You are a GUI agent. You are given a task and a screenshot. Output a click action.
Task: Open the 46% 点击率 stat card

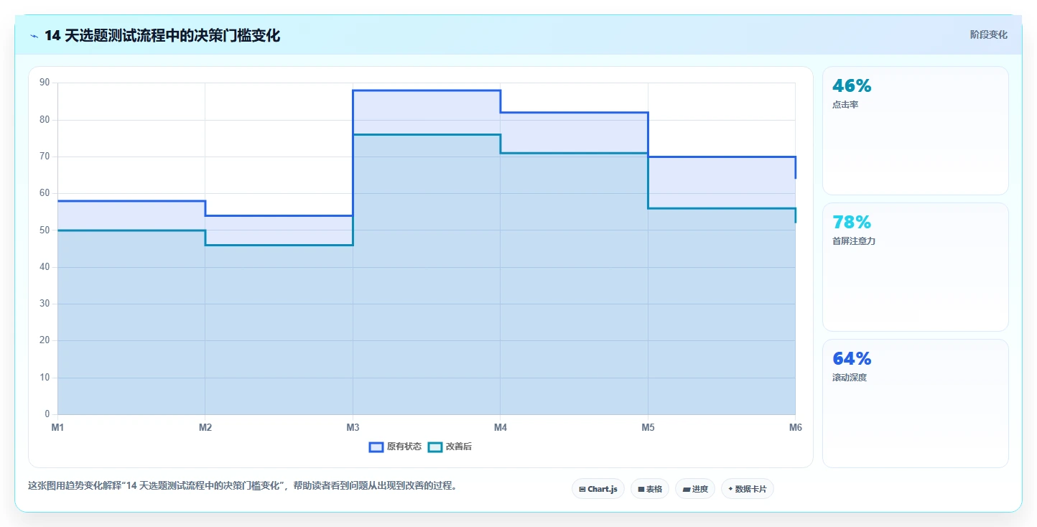pos(916,131)
